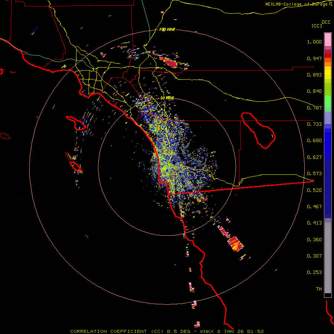Click the DCC product label above the color bar
Screen dimensions: 334x334
(x=326, y=22)
